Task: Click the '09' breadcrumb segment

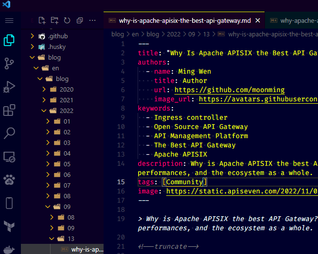Action: click(192, 34)
